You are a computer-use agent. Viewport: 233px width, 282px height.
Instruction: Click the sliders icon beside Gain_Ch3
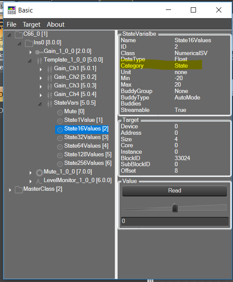click(x=50, y=87)
